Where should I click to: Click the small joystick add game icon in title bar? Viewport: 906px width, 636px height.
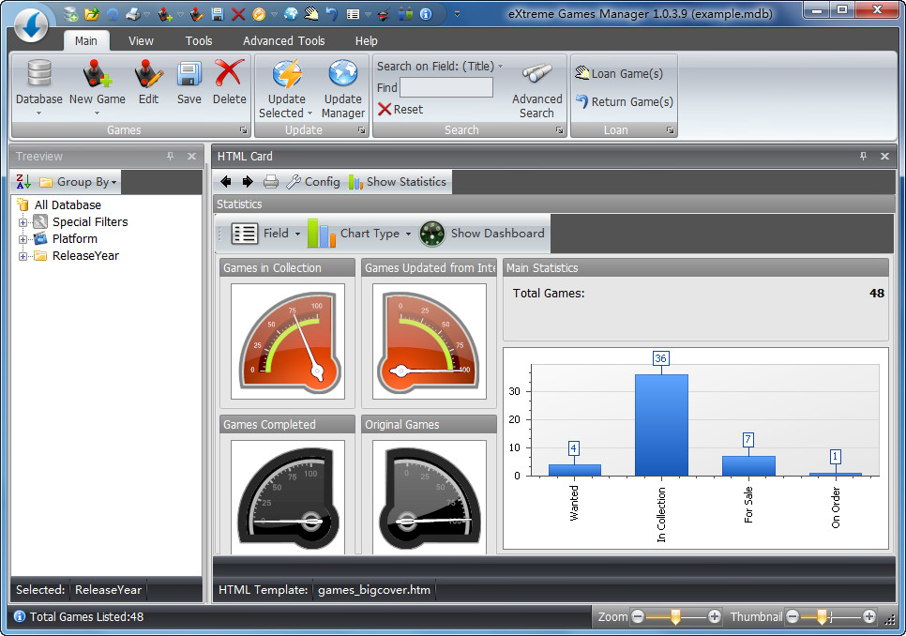point(165,13)
